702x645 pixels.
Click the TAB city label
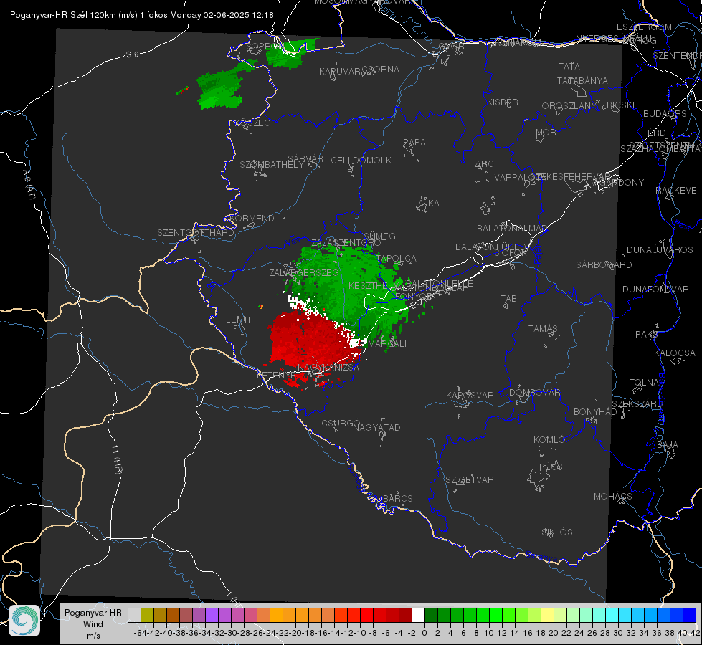click(x=508, y=299)
